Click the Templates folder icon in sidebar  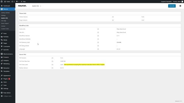coord(2,71)
